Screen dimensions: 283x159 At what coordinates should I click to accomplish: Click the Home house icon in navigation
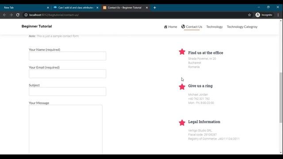(x=165, y=26)
